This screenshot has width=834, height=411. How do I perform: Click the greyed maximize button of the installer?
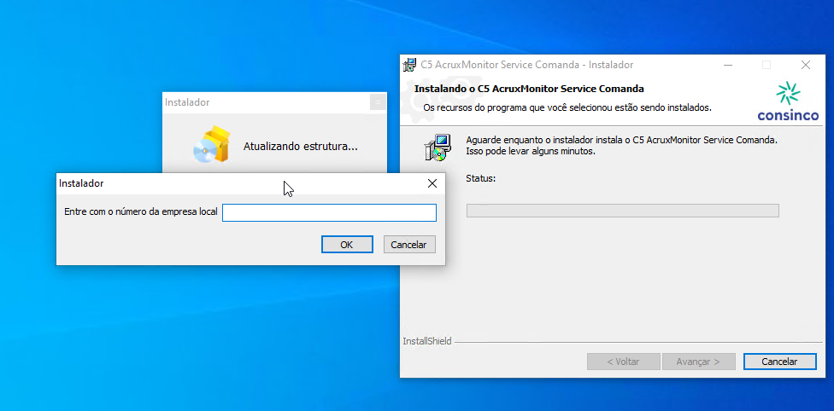point(766,65)
